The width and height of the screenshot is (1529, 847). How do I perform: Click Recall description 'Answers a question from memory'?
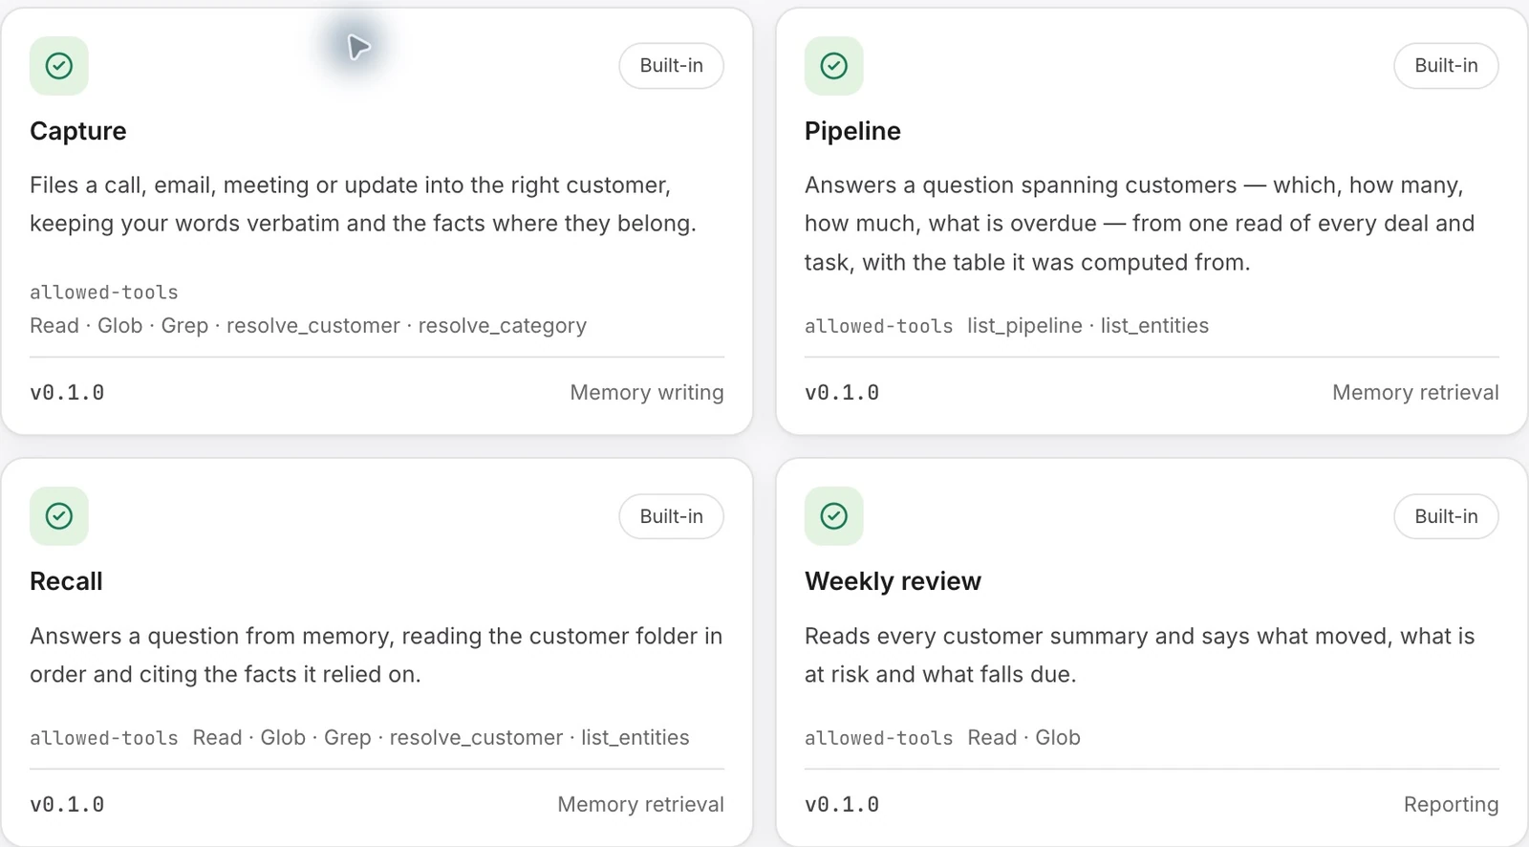coord(376,655)
